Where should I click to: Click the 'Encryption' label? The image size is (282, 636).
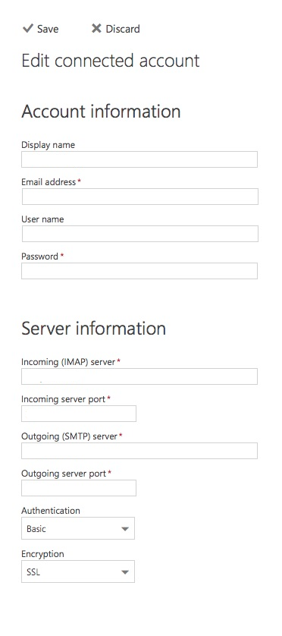pyautogui.click(x=42, y=554)
